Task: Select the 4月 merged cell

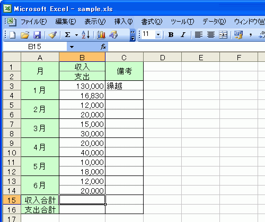Action: click(x=40, y=147)
